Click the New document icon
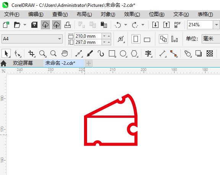The height and width of the screenshot is (175, 220). pos(6,25)
